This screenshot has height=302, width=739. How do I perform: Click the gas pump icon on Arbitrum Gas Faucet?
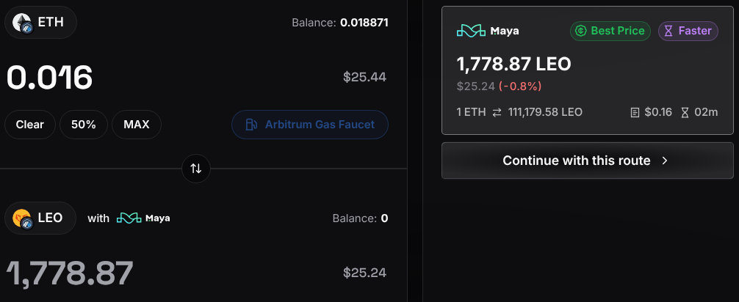(x=251, y=125)
